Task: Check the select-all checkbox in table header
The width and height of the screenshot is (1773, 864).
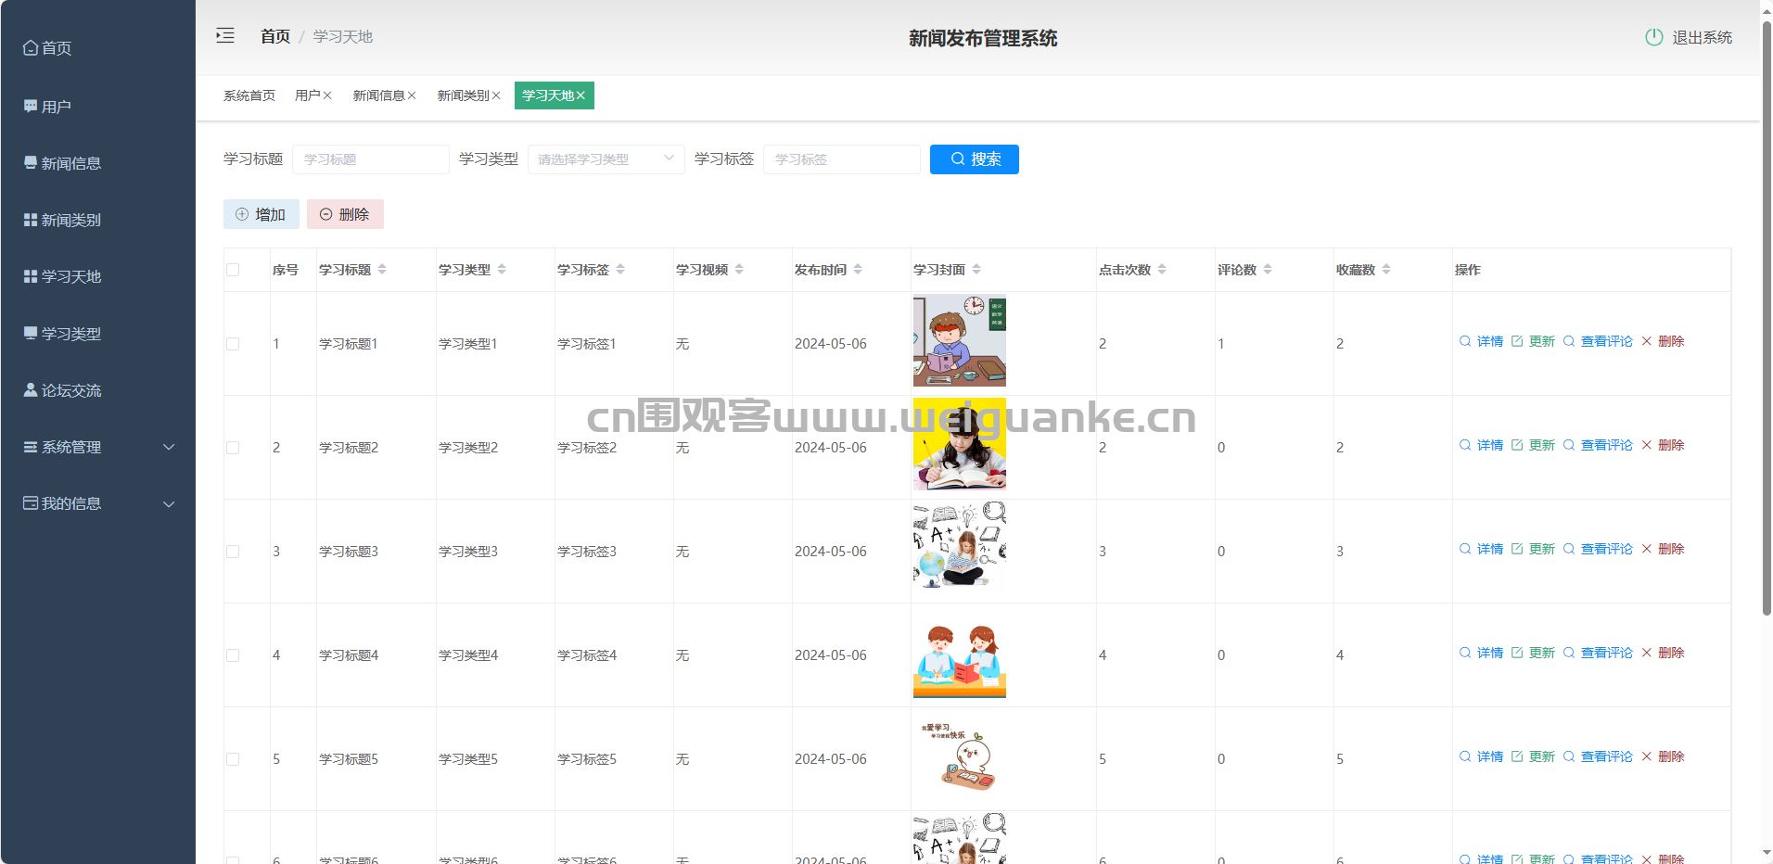Action: 233,270
